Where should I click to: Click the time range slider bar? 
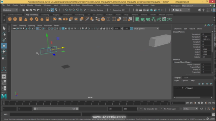pyautogui.click(x=56, y=109)
